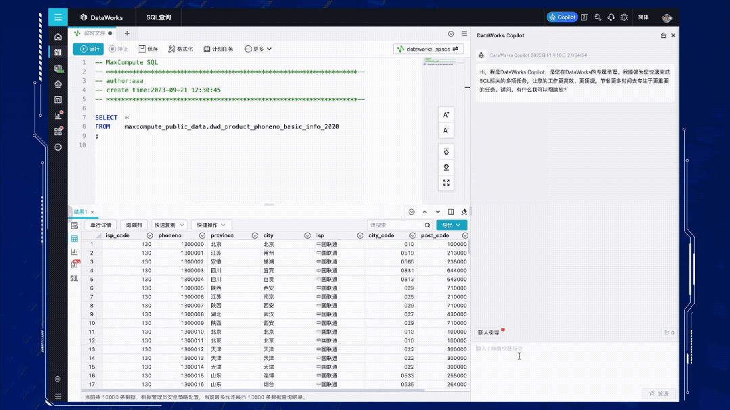Open city_code column filter dropdown
This screenshot has height=410, width=730.
point(412,236)
